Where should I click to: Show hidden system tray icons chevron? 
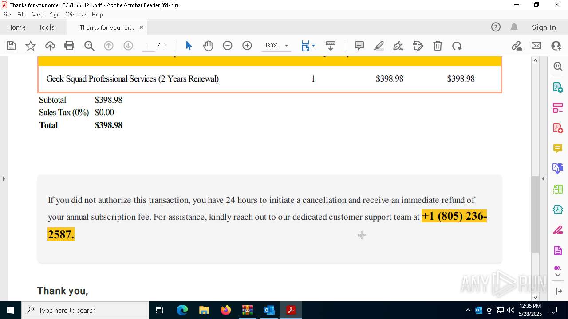[468, 310]
